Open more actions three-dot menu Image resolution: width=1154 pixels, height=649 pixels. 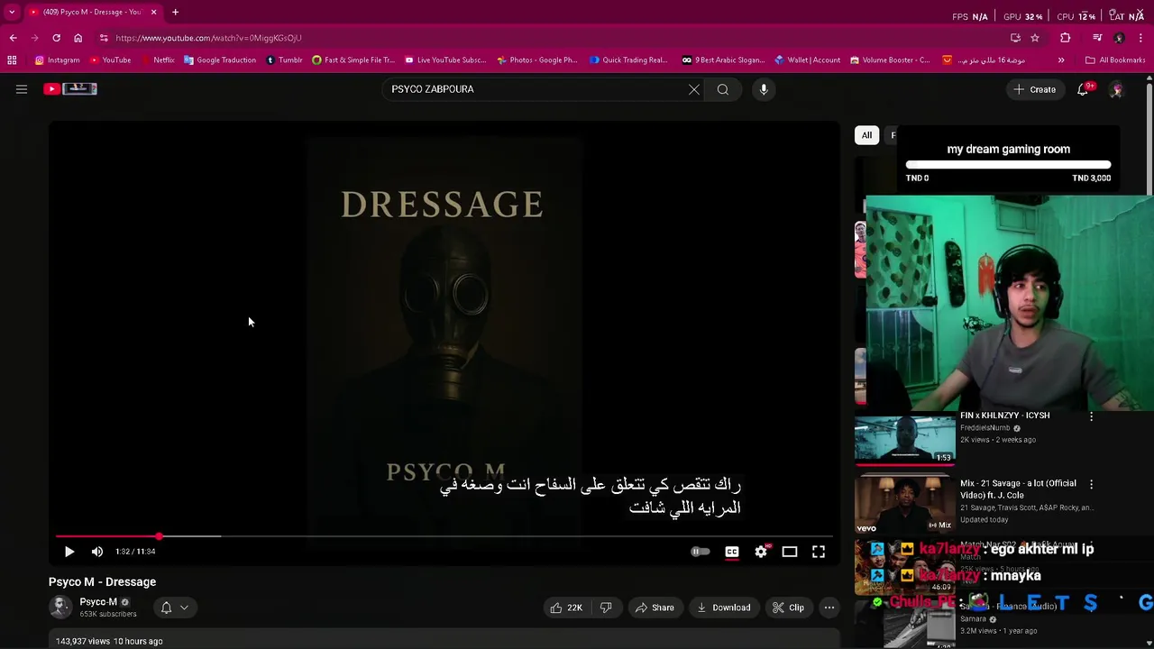point(829,608)
